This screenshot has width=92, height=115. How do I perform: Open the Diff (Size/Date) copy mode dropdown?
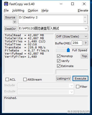72,36
